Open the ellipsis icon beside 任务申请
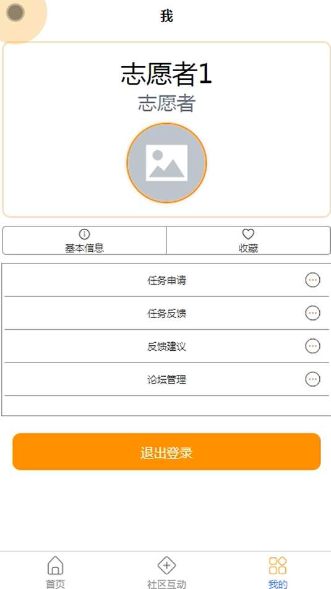Screen dimensions: 331x589 (x=312, y=280)
